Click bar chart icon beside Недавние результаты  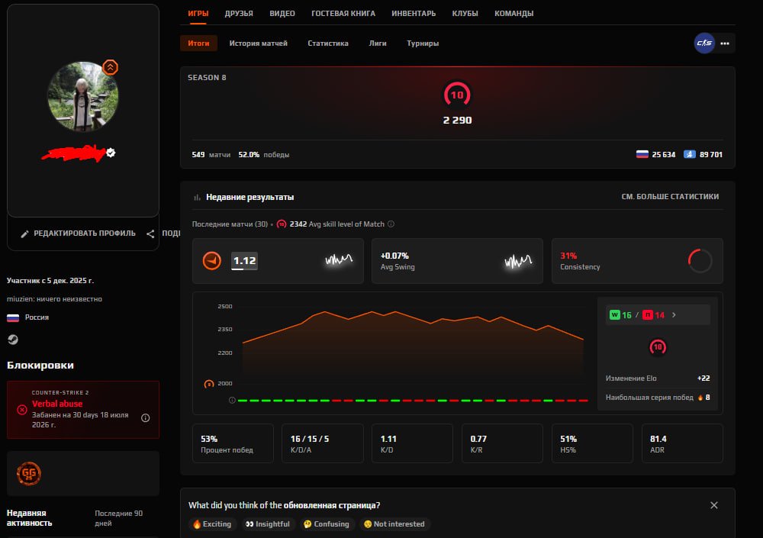pyautogui.click(x=197, y=197)
